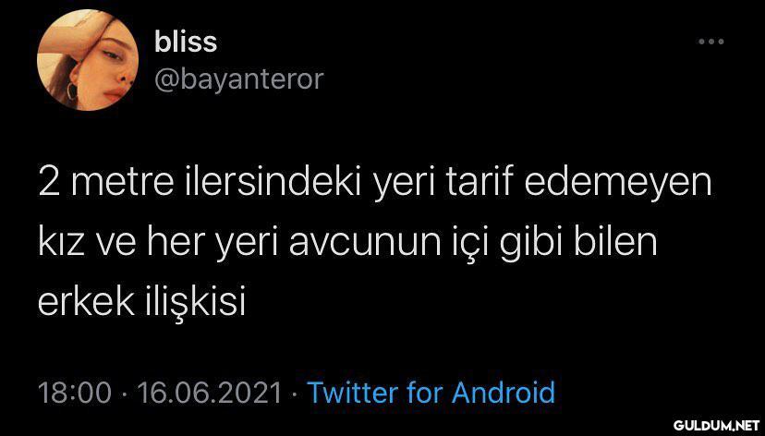Open the three-dot more options menu
The height and width of the screenshot is (436, 765).
pyautogui.click(x=710, y=42)
